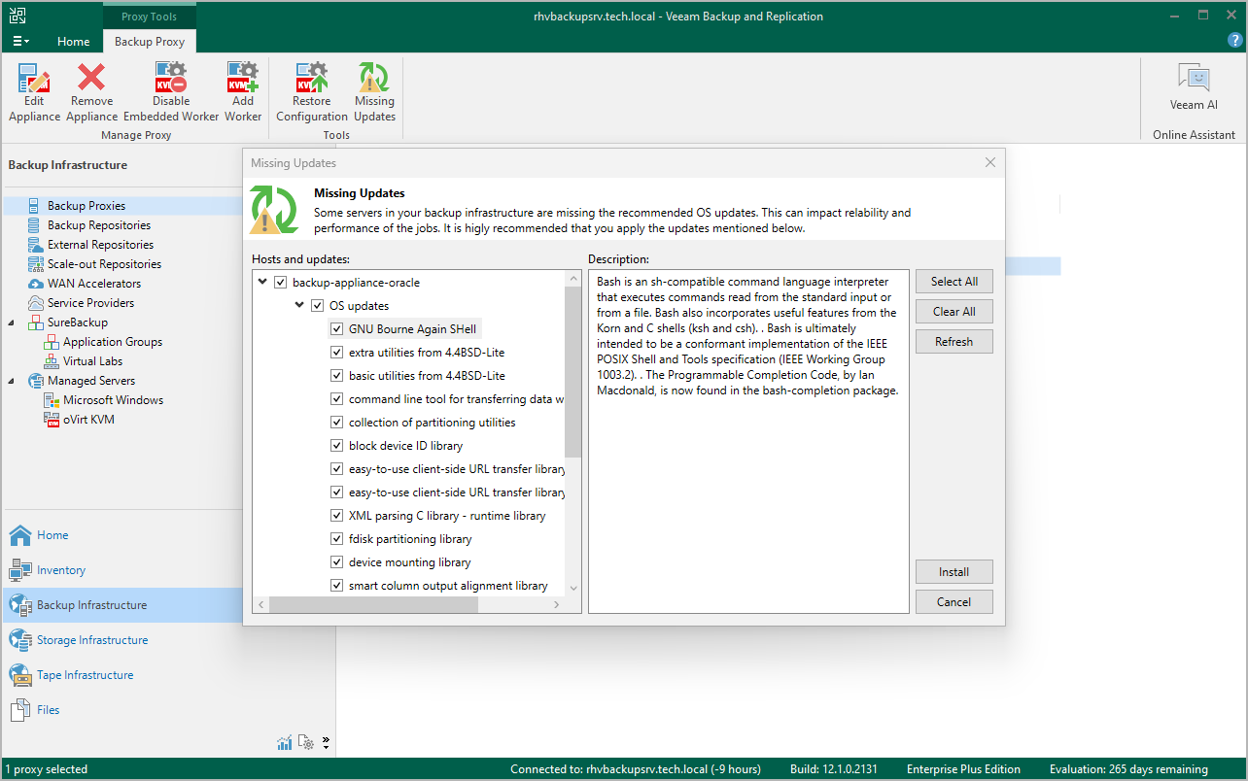
Task: Collapse the SureBackup tree node
Action: point(13,323)
